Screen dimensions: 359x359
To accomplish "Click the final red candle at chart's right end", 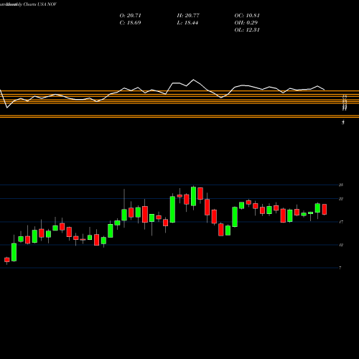I will (x=325, y=210).
